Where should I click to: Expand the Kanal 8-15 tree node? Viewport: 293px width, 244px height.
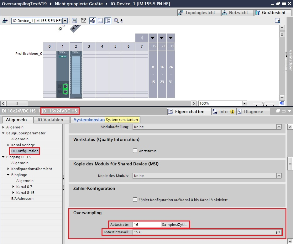tap(13, 193)
